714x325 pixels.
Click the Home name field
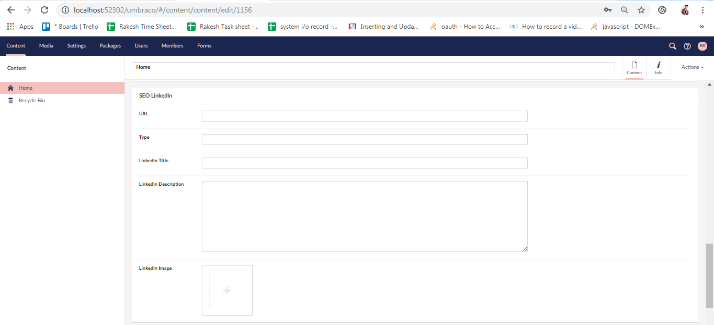click(373, 68)
